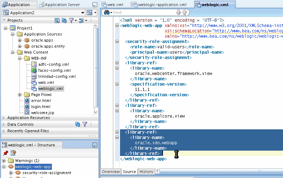Expand the Warnings (1) node
The image size is (283, 178).
(4, 161)
